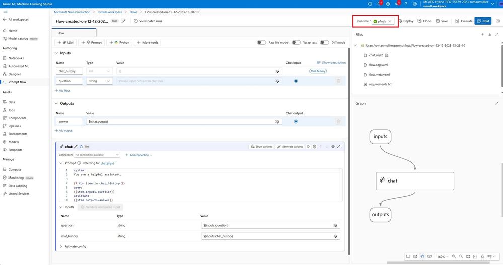Click Show variants button
Viewport: 503px width, 265px height.
[261, 146]
